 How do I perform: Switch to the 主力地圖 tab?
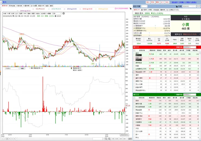click(x=34, y=6)
